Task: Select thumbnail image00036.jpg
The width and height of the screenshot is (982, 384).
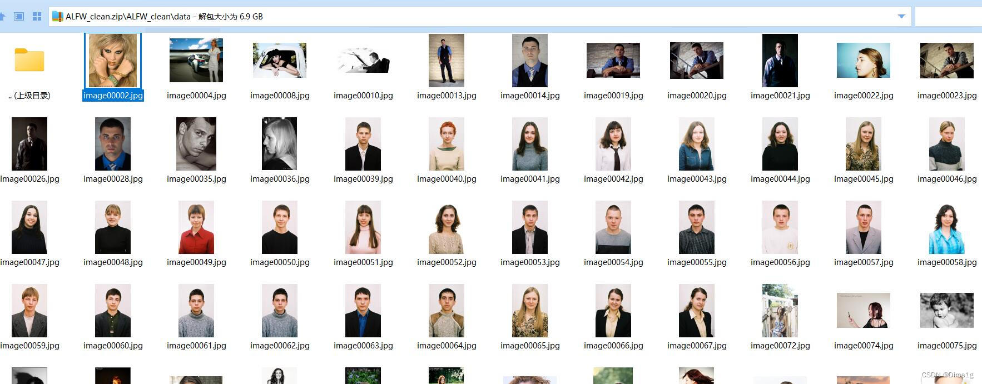Action: pos(280,143)
